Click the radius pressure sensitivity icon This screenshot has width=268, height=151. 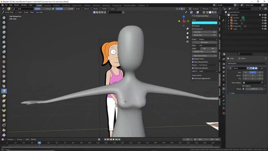point(53,9)
